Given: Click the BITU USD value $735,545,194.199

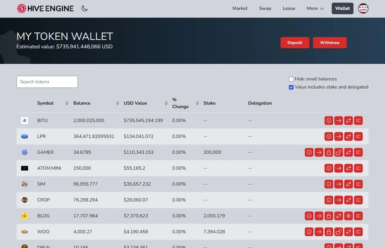Looking at the screenshot, I should click(x=143, y=120).
